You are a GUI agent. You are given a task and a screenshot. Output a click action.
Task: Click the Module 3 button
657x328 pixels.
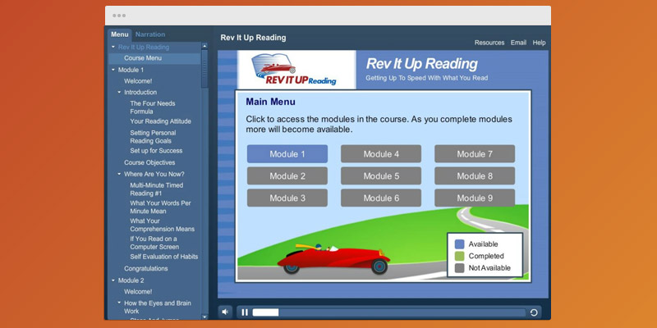tap(287, 198)
